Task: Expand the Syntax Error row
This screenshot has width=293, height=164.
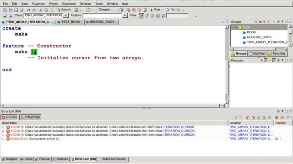Action: pyautogui.click(x=3, y=139)
